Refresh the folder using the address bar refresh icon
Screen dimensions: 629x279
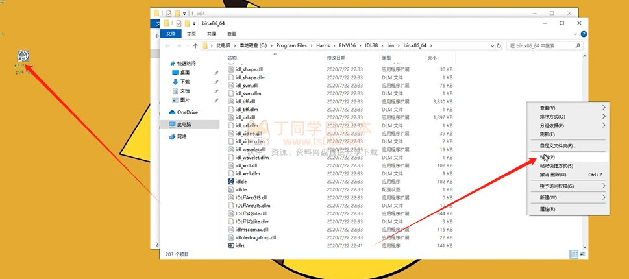(499, 45)
